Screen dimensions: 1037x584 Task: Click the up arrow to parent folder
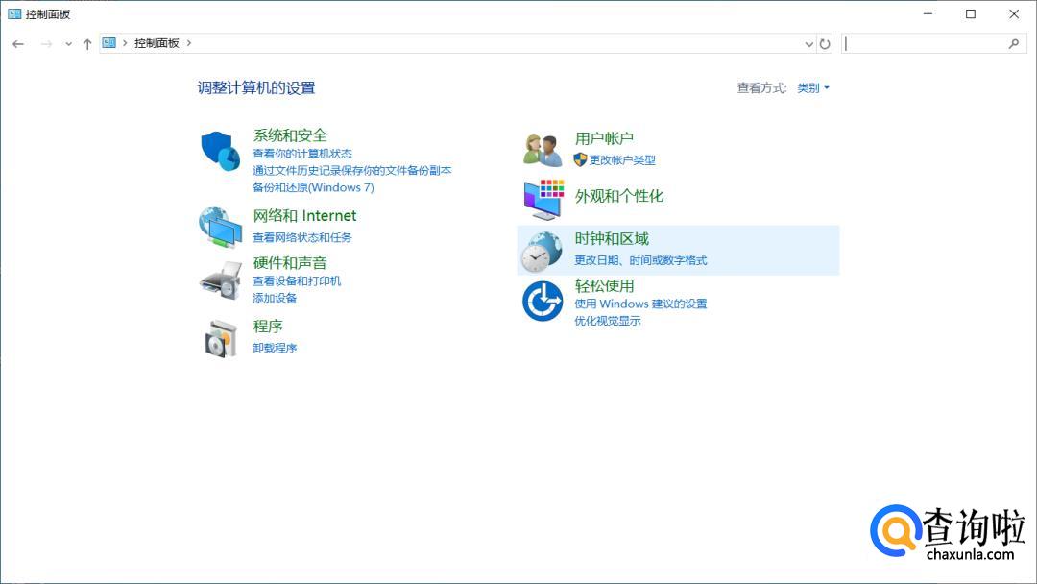point(87,43)
